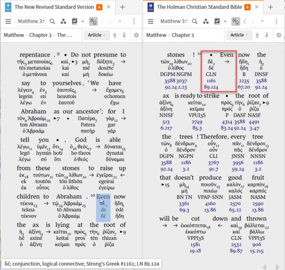This screenshot has height=270, width=285.
Task: Click Strong's number 2749 under κεῖμαι
Action: (x=197, y=122)
